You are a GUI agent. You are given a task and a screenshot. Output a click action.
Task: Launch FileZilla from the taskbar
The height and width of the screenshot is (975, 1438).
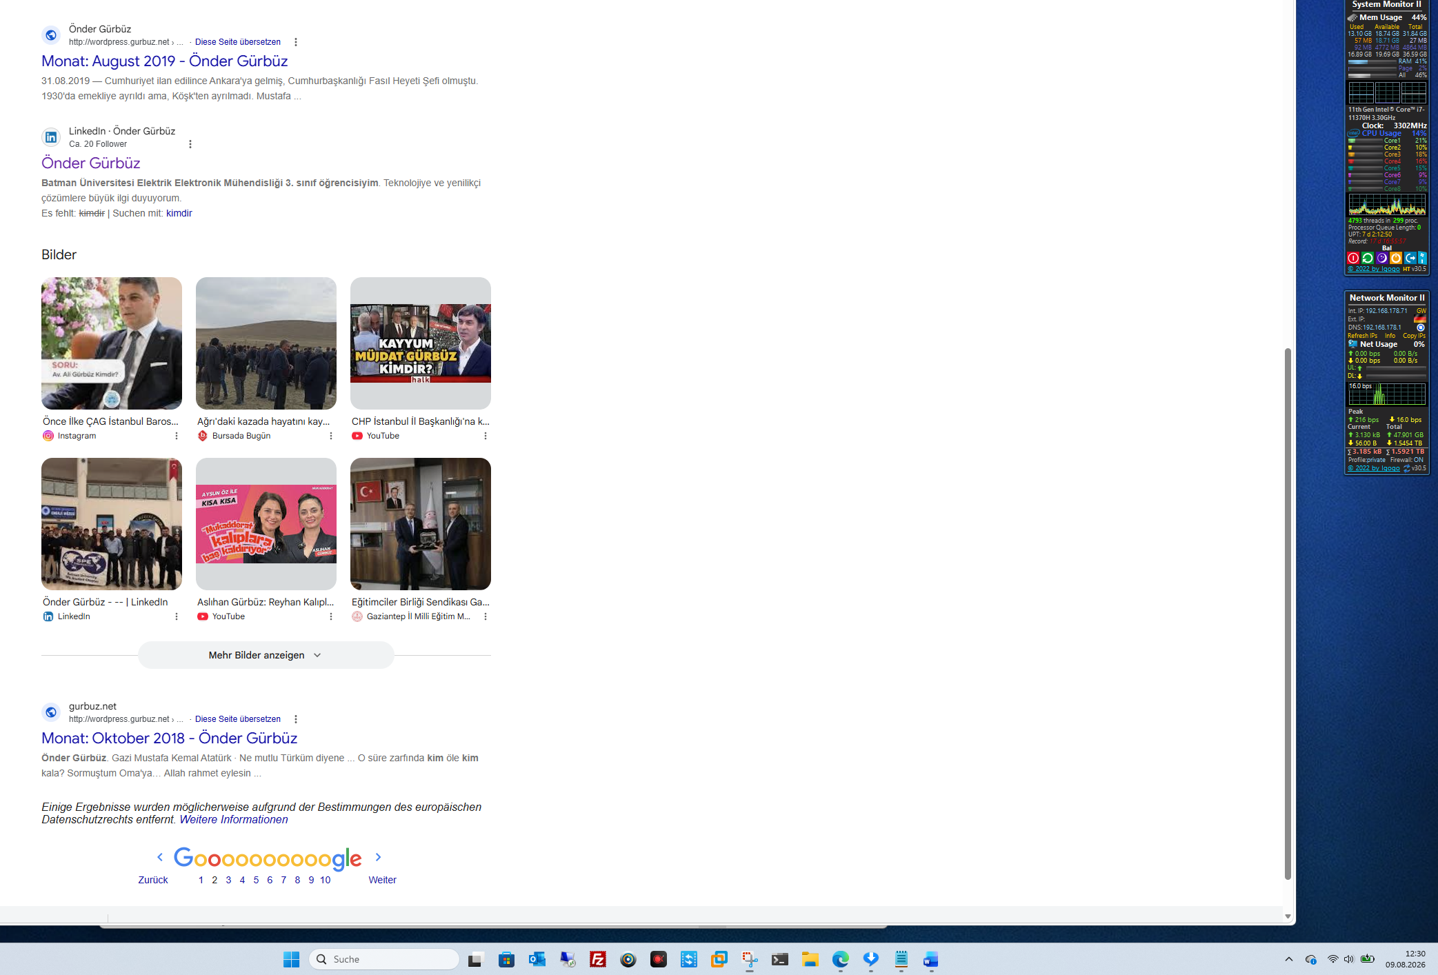[x=598, y=959]
